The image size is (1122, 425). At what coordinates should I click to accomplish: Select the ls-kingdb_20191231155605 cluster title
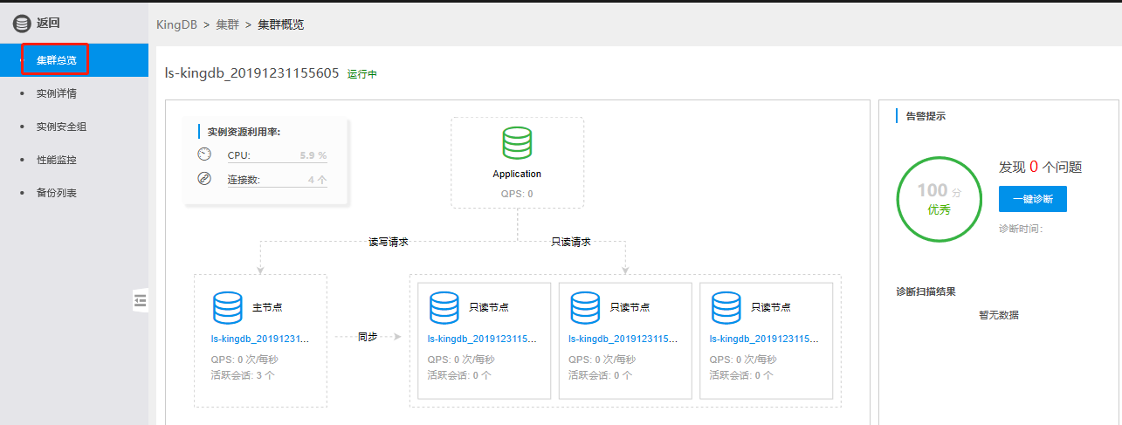(251, 73)
